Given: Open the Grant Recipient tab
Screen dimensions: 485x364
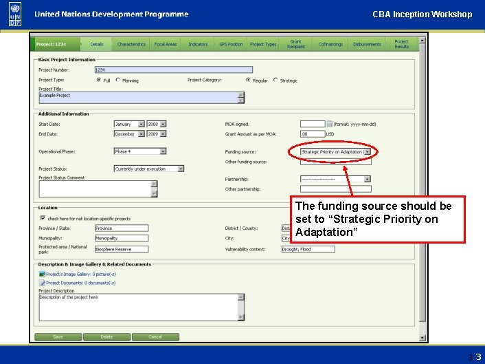Looking at the screenshot, I should pos(295,44).
